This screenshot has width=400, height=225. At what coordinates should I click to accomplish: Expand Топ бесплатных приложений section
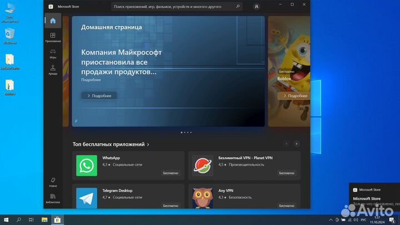(111, 144)
